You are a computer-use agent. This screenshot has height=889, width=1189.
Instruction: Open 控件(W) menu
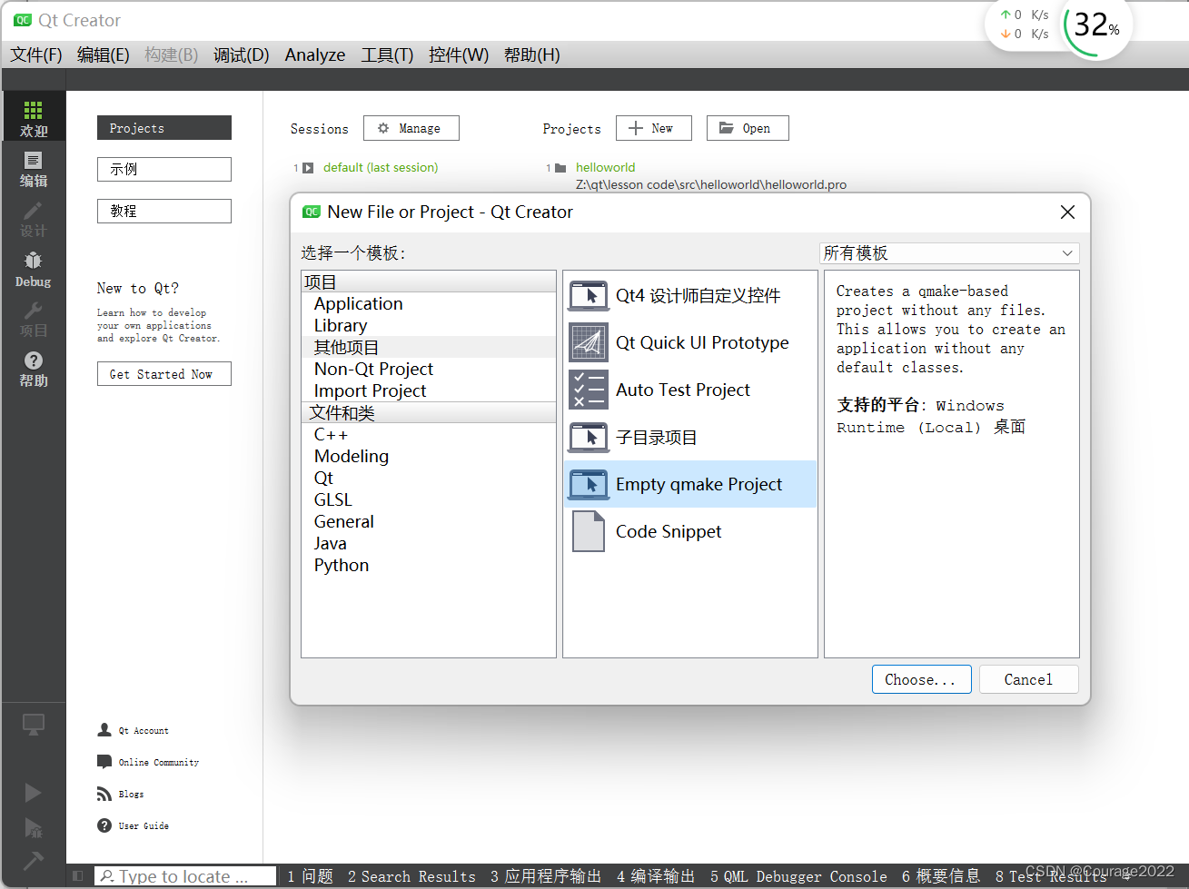click(458, 54)
